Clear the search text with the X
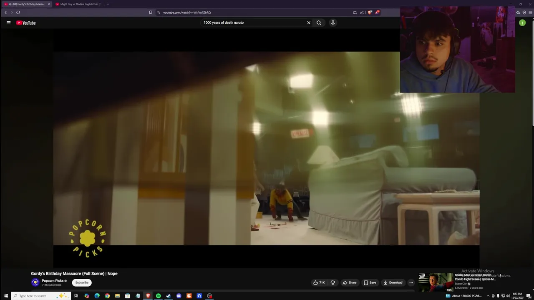 309,23
